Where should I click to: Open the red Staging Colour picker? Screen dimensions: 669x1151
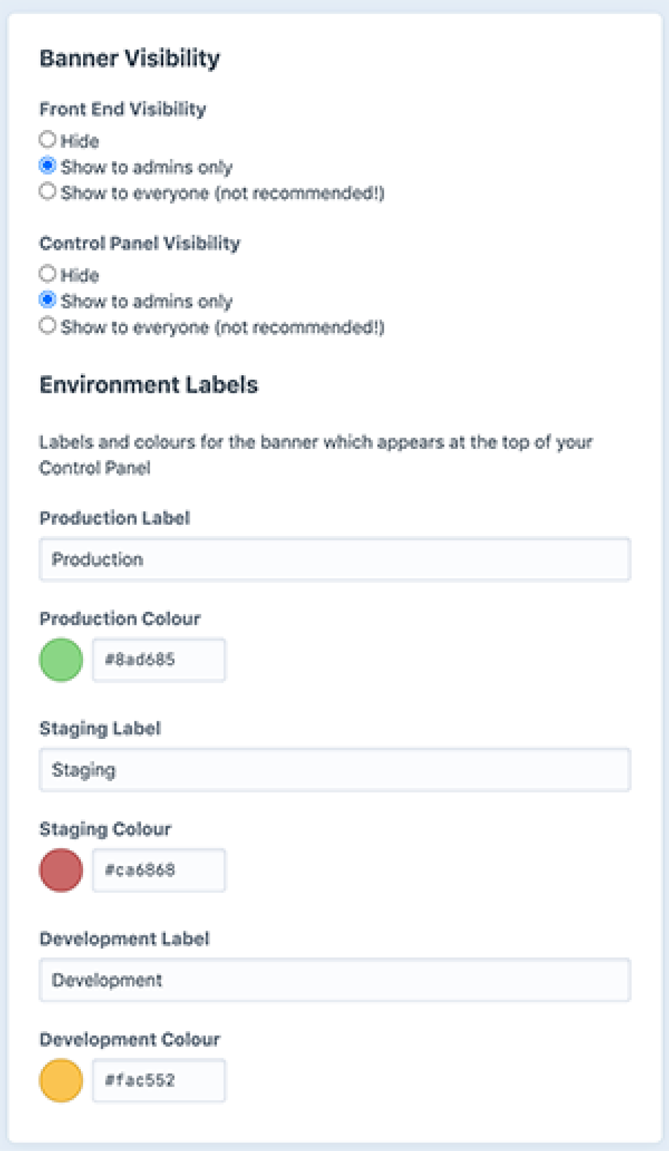pyautogui.click(x=61, y=870)
